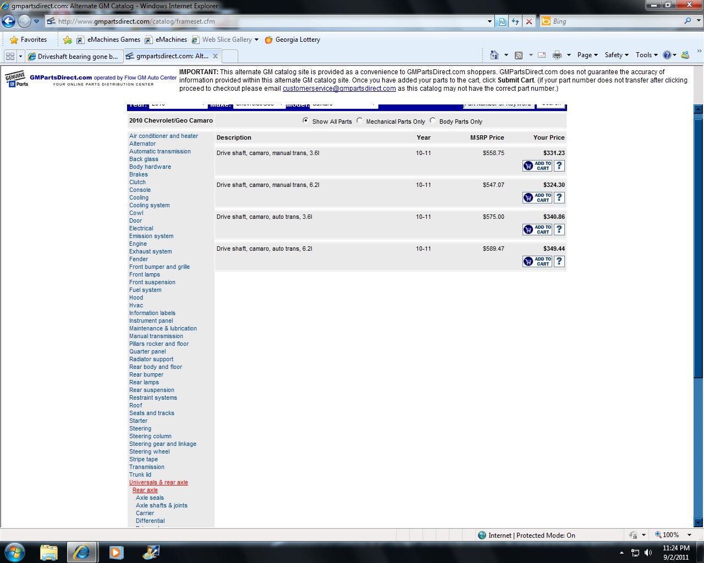Screen dimensions: 704x563
Task: Click the Print icon in command bar
Action: coord(557,55)
